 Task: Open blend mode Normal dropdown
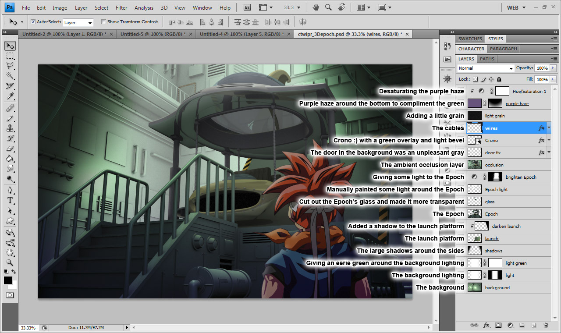[x=486, y=68]
